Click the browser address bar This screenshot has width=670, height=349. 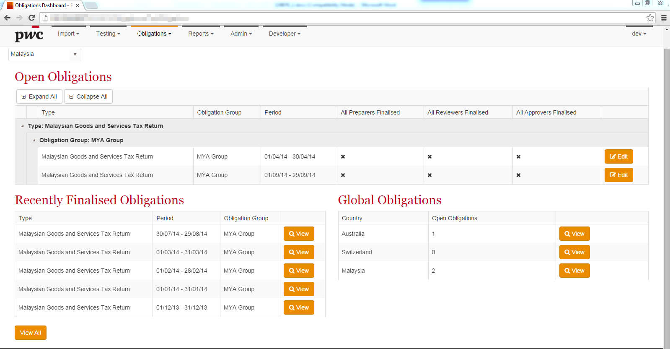tap(335, 18)
